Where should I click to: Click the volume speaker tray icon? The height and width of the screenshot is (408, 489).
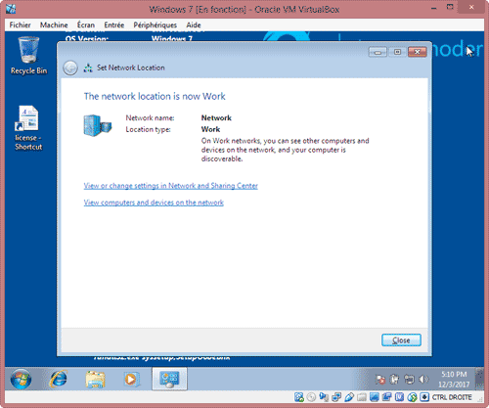(x=423, y=379)
